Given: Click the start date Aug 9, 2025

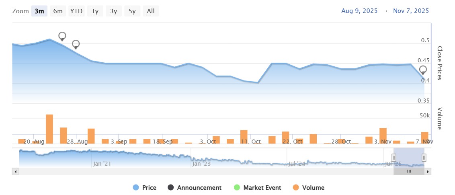Looking at the screenshot, I should [x=359, y=11].
